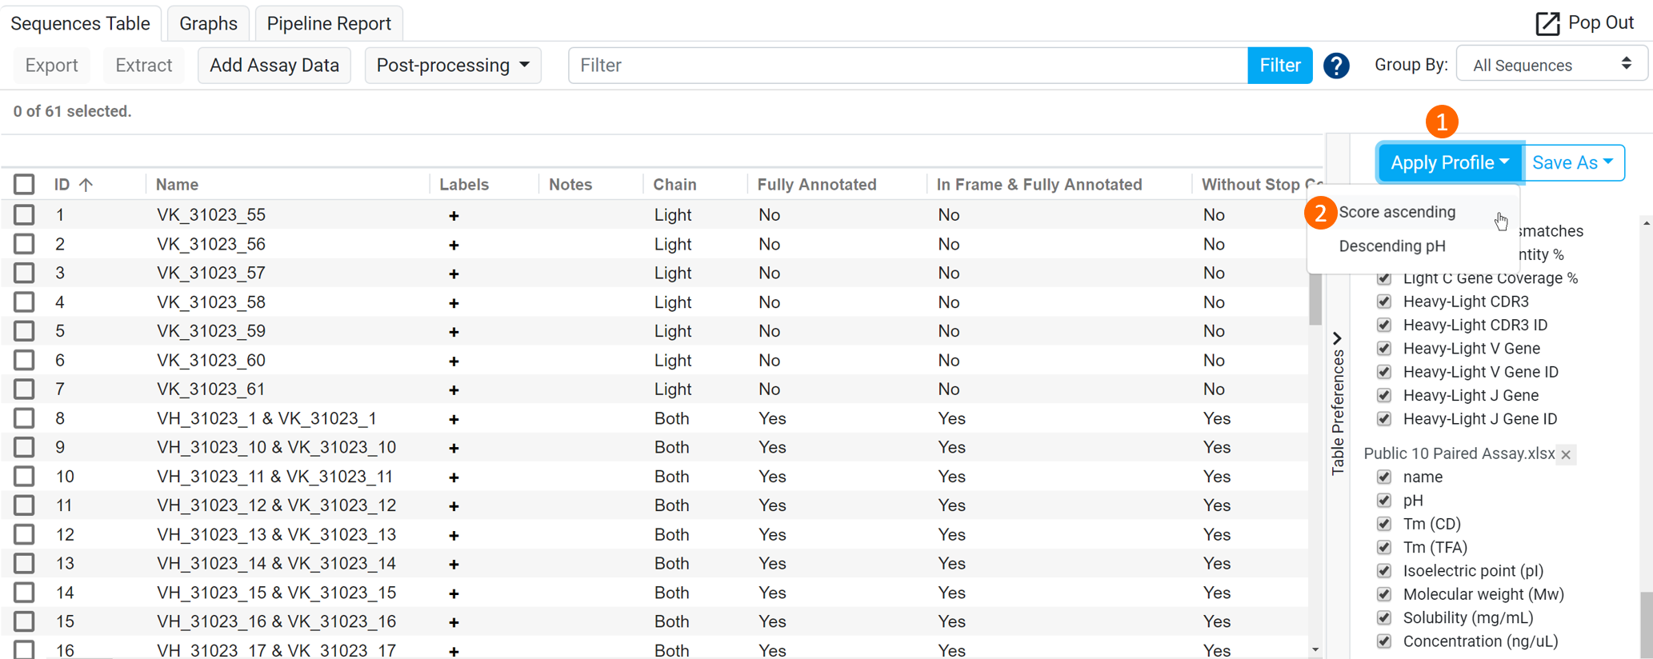Open the blue help question-mark icon
Screen dimensions: 1653x659
[x=1336, y=66]
